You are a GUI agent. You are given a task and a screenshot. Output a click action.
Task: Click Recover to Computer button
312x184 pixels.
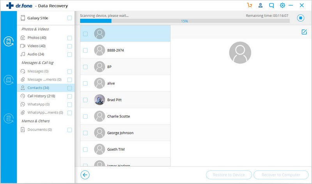[281, 175]
